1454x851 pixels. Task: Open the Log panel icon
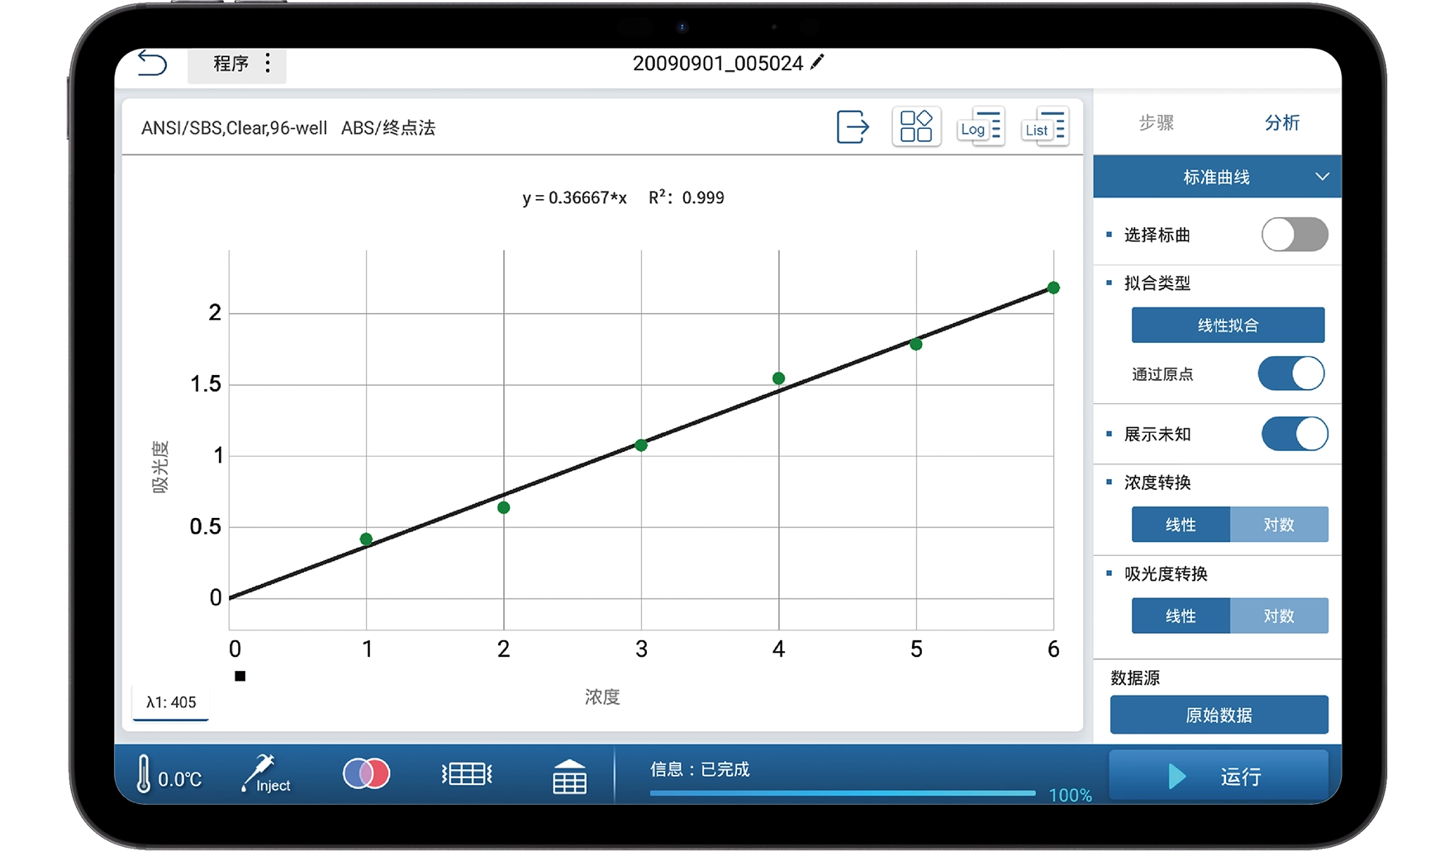[x=980, y=127]
